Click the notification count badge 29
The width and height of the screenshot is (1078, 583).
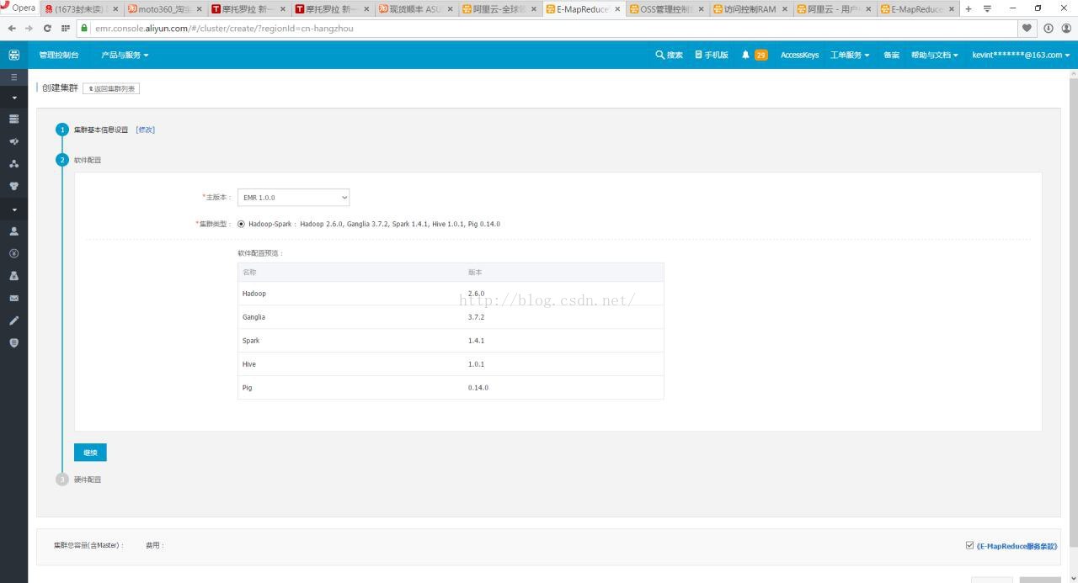point(760,55)
